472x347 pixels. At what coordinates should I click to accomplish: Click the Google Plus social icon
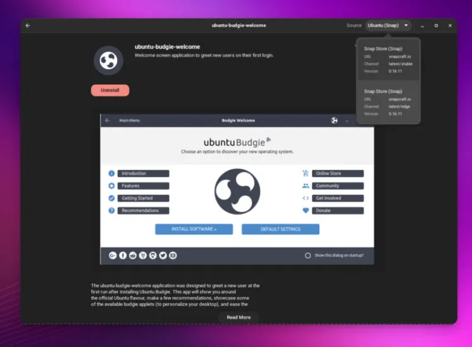(112, 255)
